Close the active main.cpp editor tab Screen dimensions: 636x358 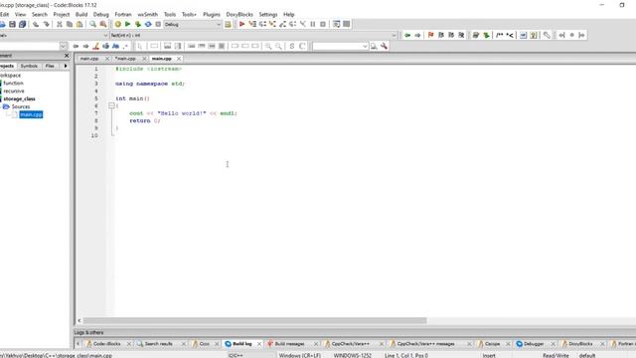coord(179,59)
